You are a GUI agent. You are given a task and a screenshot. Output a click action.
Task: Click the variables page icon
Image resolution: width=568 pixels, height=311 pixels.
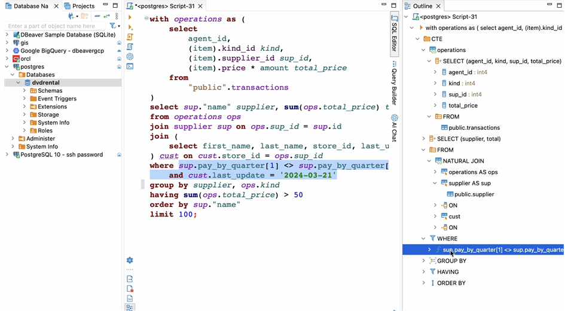pos(130,298)
